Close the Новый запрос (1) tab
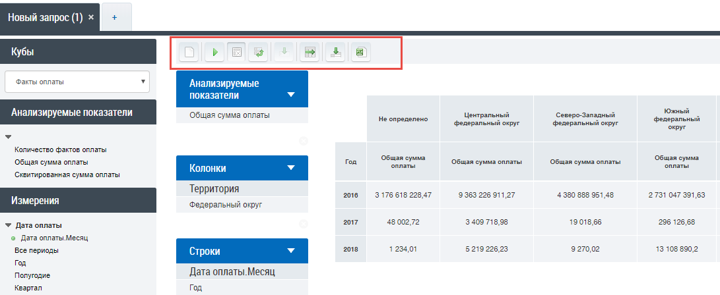The height and width of the screenshot is (295, 720). [91, 17]
